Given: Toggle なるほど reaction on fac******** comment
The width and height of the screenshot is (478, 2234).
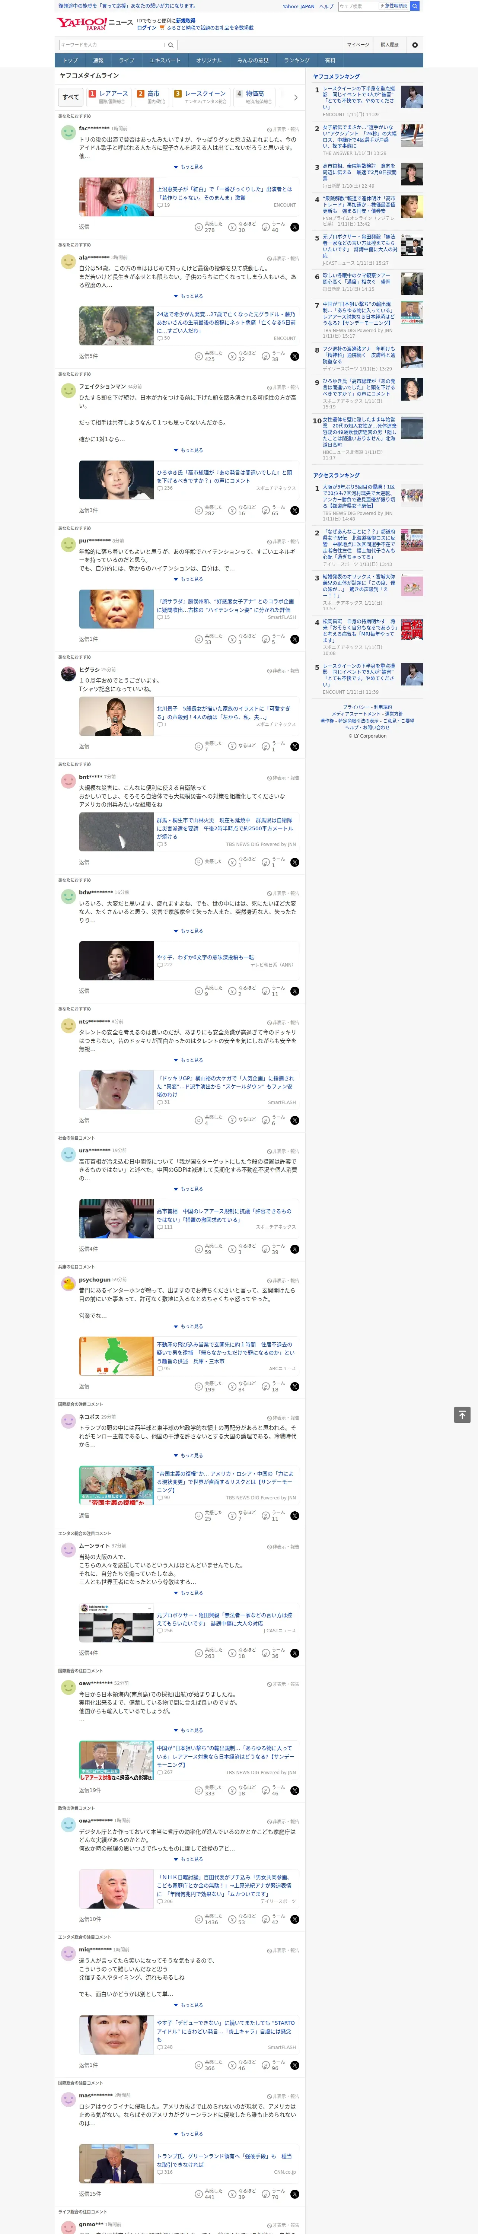Looking at the screenshot, I should coord(242,227).
